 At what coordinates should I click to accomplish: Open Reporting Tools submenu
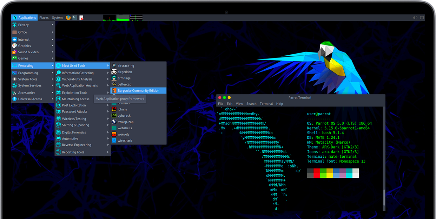[83, 152]
